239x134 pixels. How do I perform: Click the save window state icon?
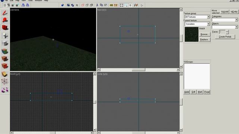coord(27,5)
